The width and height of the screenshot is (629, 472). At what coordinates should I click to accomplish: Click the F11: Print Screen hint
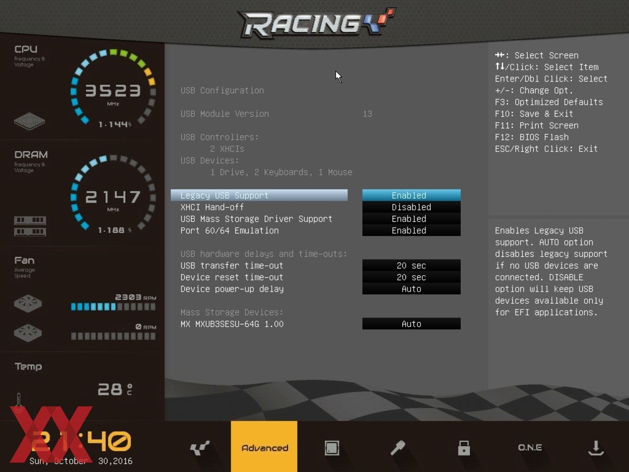tap(536, 125)
